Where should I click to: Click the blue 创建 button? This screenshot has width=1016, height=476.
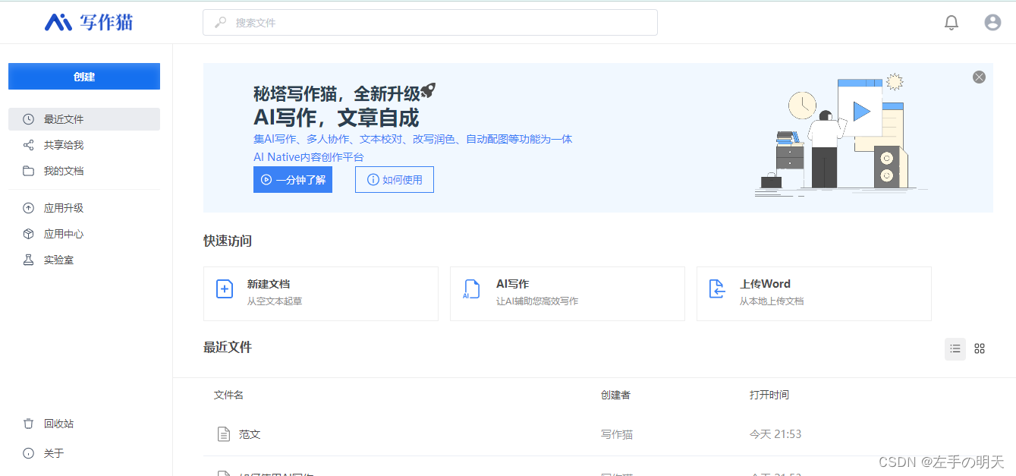tap(84, 77)
